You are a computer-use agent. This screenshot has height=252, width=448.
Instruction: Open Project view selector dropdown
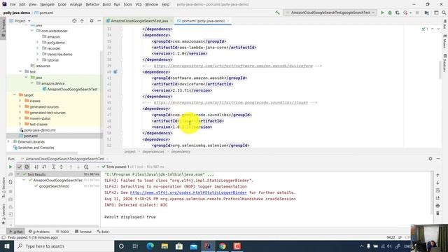(20, 21)
